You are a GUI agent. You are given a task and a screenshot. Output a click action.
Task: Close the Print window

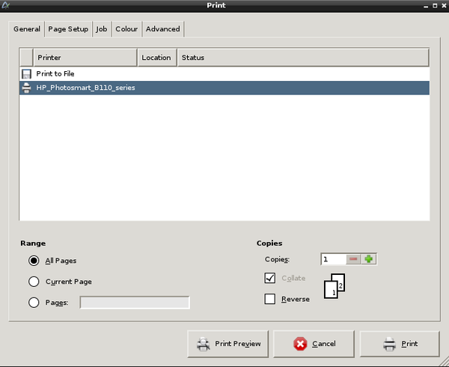(x=444, y=5)
